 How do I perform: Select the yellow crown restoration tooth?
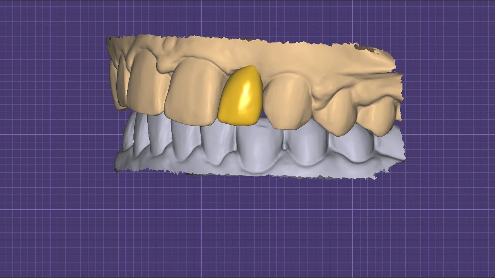241,97
